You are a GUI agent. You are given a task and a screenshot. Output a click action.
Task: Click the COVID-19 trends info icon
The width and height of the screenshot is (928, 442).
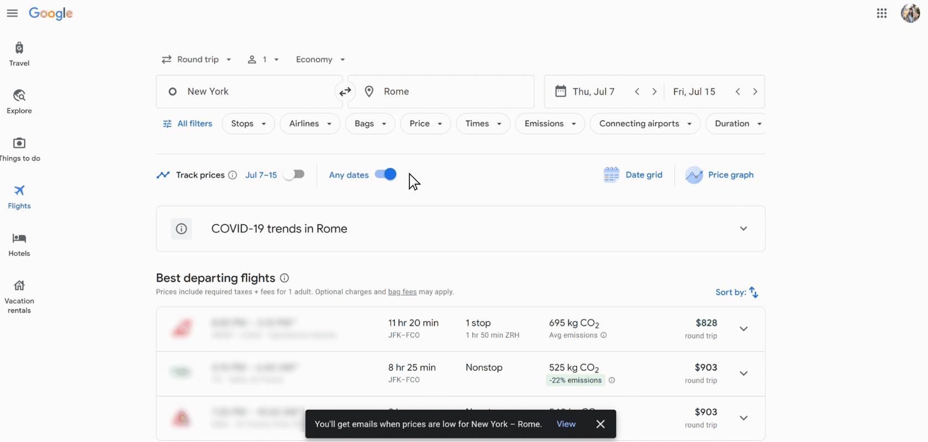click(x=182, y=229)
